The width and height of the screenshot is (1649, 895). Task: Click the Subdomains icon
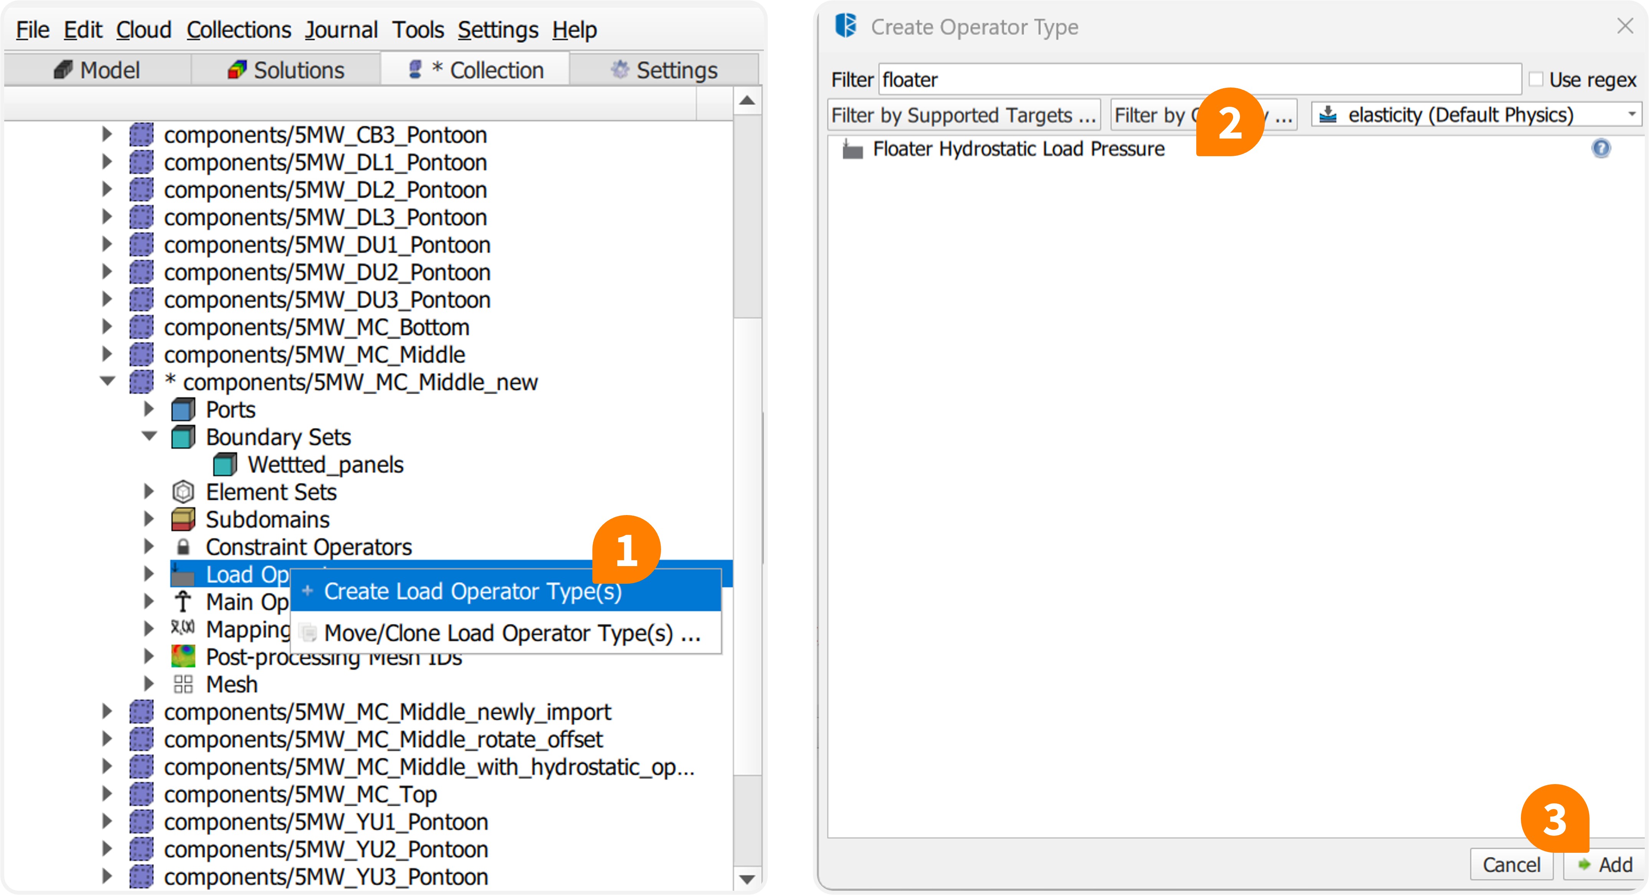click(183, 519)
